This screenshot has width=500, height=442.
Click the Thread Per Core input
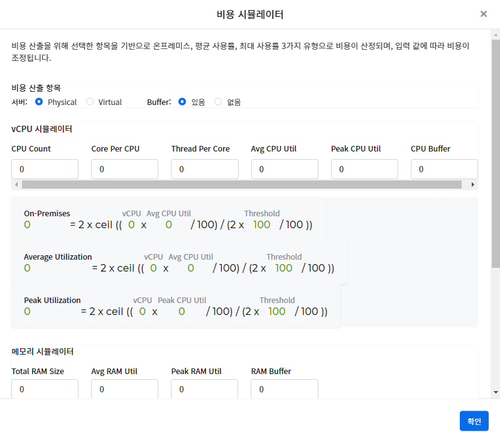click(205, 169)
